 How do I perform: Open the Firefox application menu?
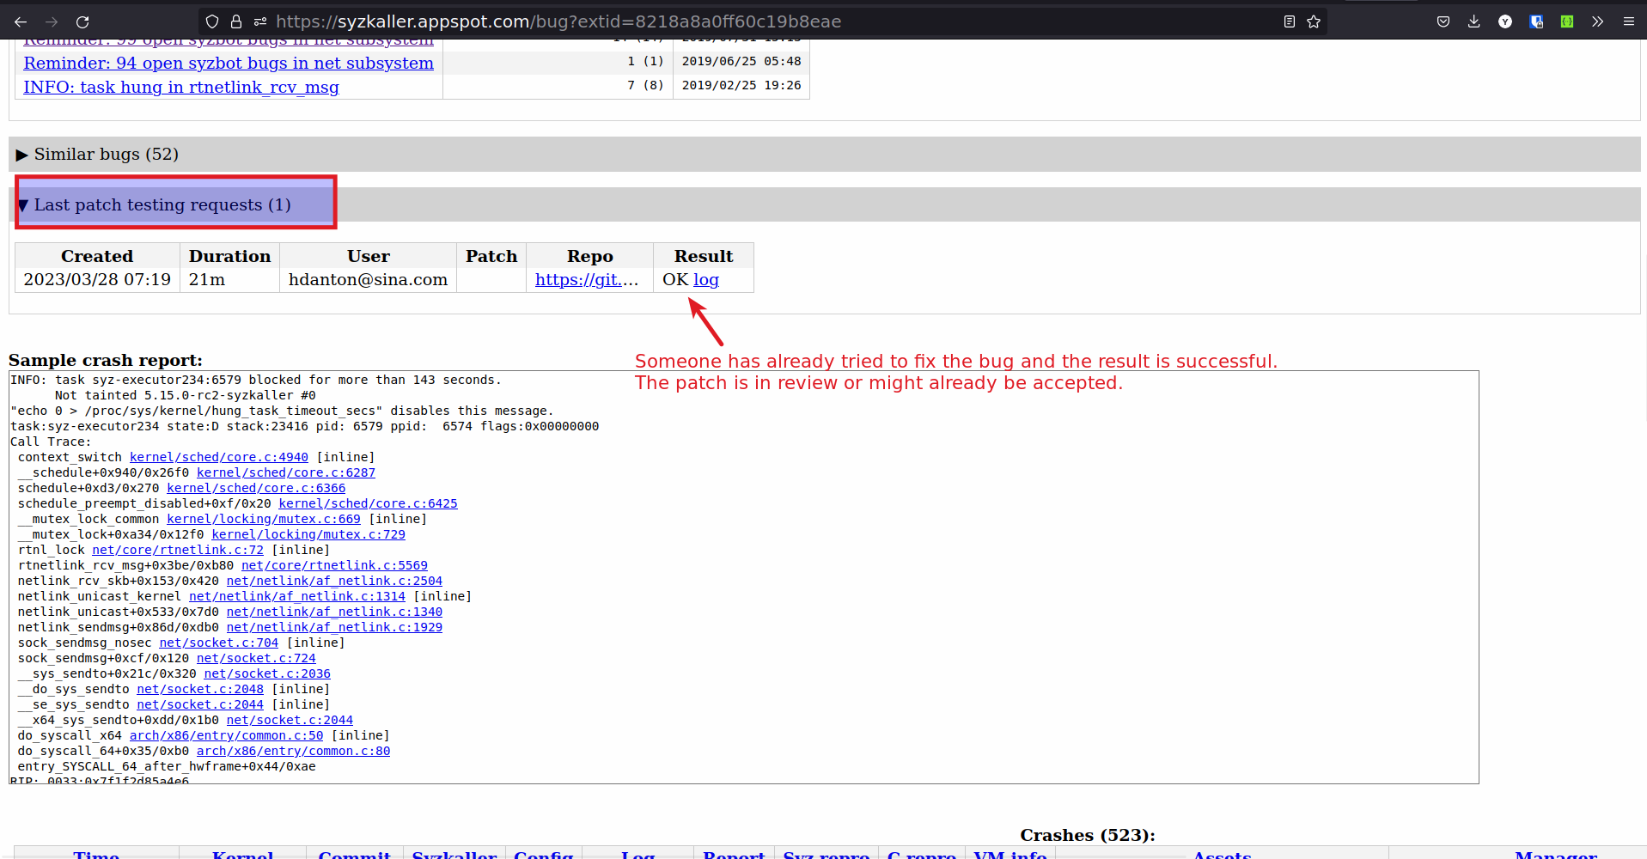pos(1629,21)
